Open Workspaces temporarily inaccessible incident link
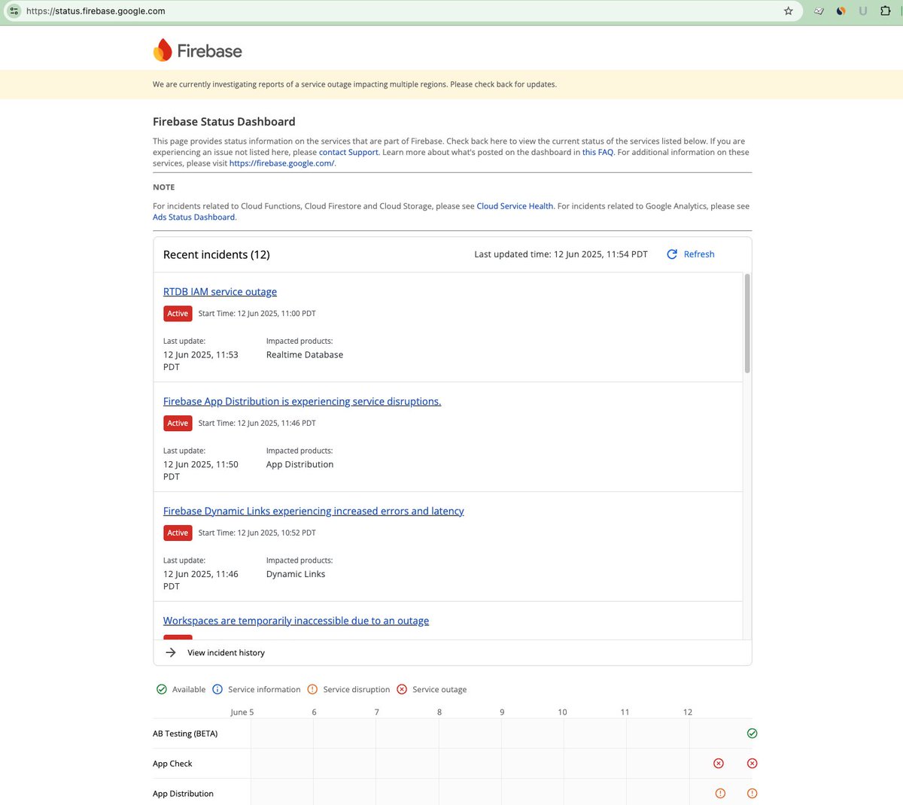The width and height of the screenshot is (903, 805). pos(296,621)
